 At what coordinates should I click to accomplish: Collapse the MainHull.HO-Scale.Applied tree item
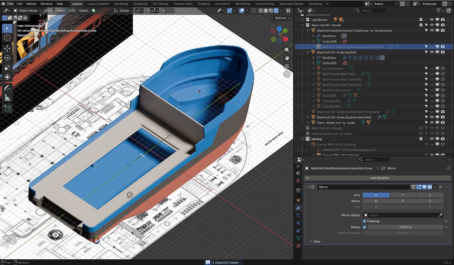308,52
